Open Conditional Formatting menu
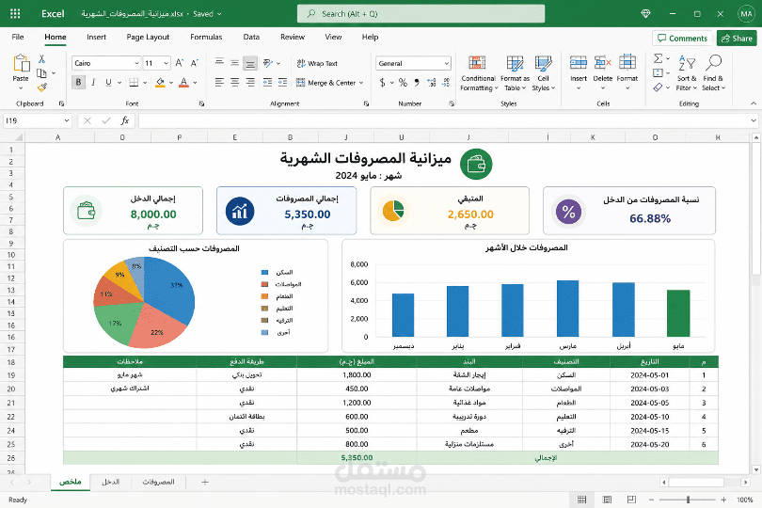The height and width of the screenshot is (508, 762). pyautogui.click(x=478, y=73)
